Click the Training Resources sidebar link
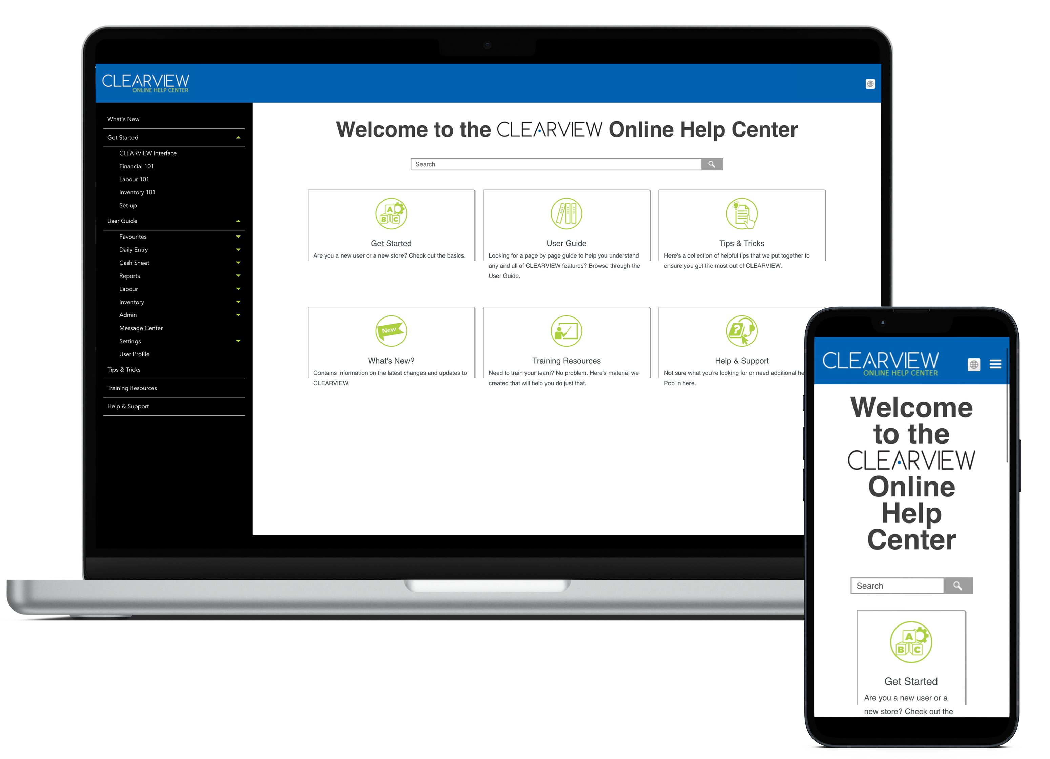Image resolution: width=1050 pixels, height=759 pixels. [x=133, y=387]
